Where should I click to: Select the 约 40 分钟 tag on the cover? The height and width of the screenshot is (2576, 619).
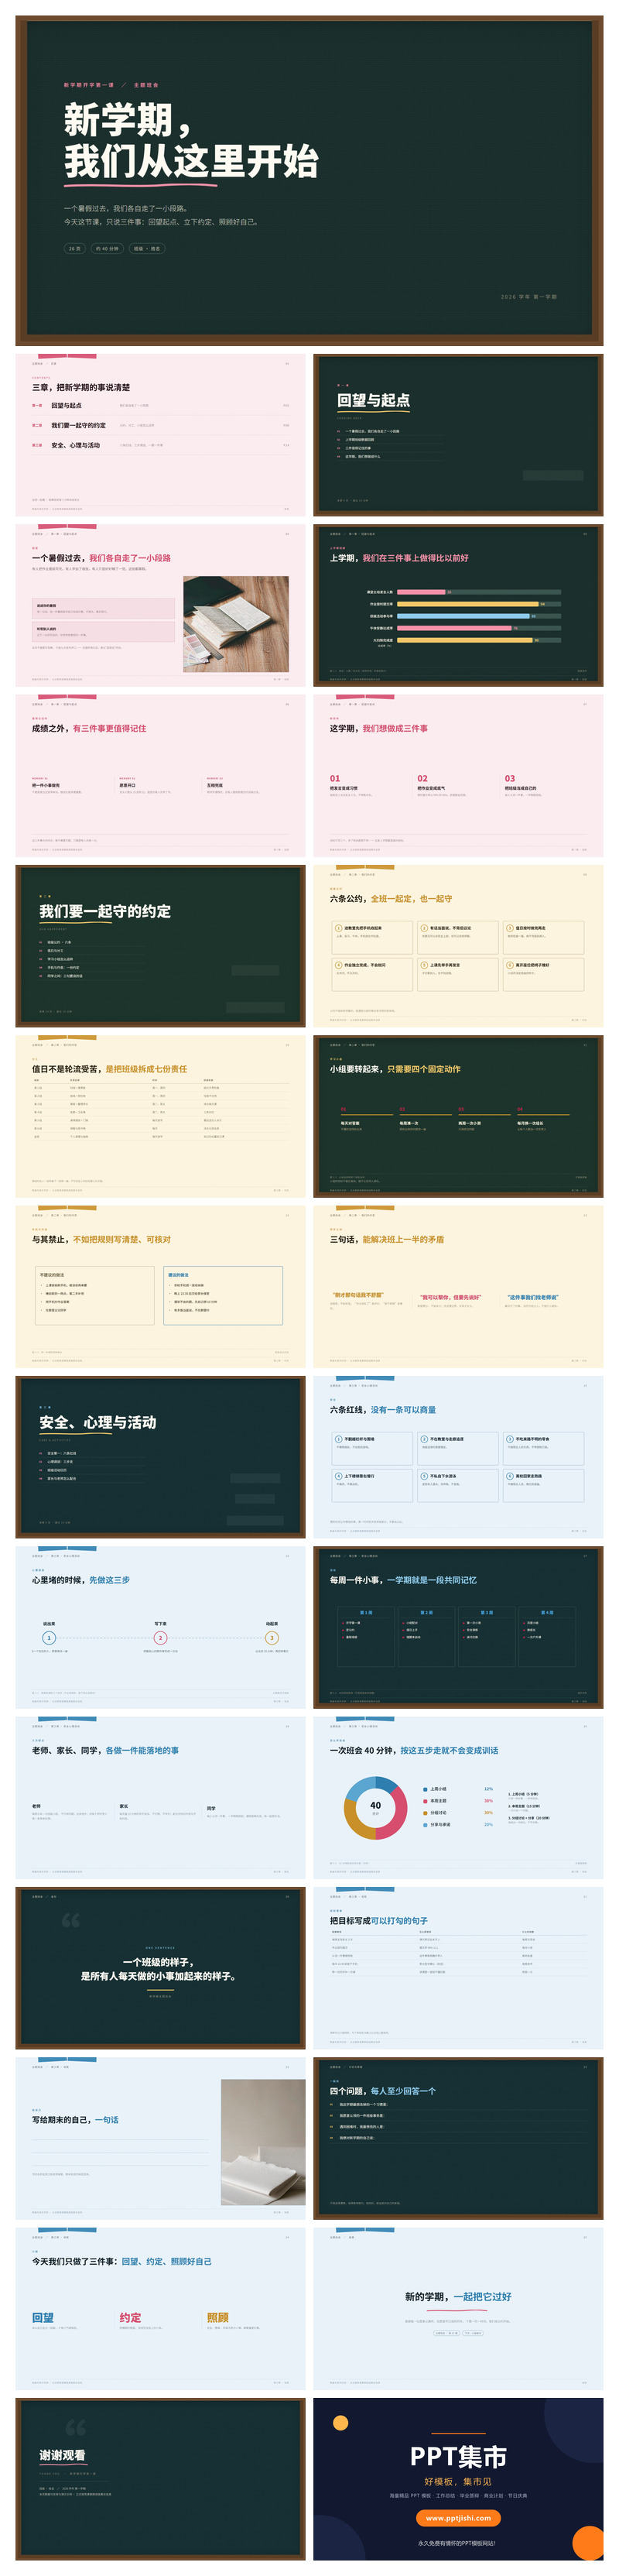click(x=107, y=248)
